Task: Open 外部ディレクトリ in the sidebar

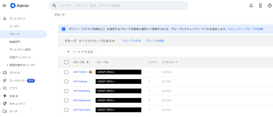Action: coord(20,57)
